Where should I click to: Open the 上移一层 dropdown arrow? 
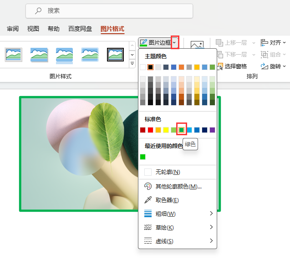[x=254, y=43]
